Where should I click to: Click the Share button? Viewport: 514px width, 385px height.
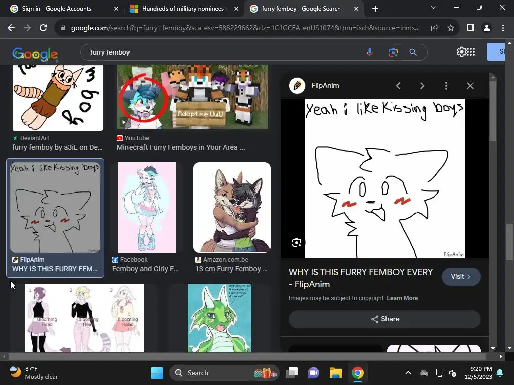[x=384, y=319]
